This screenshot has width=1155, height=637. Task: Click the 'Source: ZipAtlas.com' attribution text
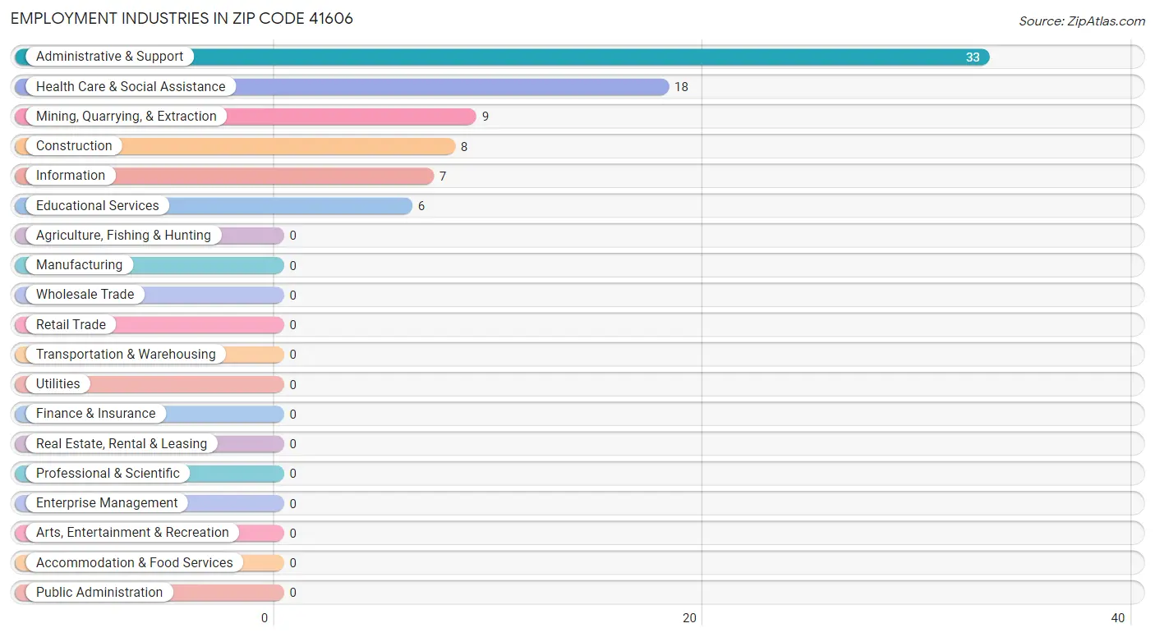1082,21
